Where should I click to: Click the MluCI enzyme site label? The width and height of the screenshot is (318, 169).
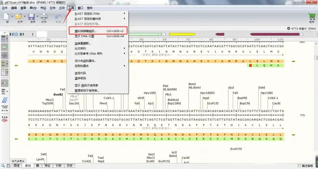click(x=49, y=100)
